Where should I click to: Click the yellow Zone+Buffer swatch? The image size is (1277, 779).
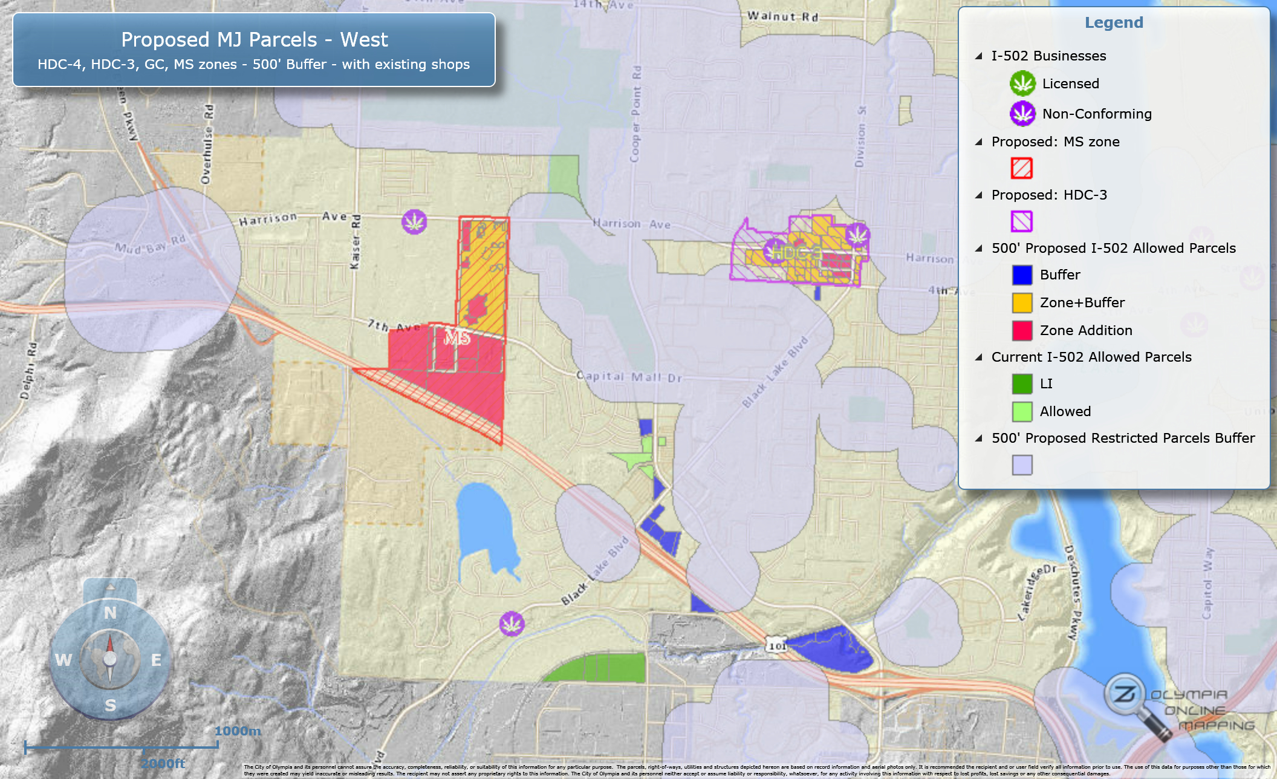pyautogui.click(x=1022, y=302)
